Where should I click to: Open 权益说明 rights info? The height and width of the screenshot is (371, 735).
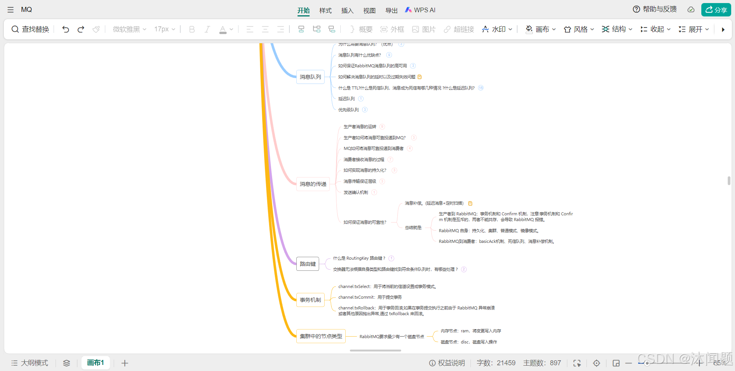click(447, 363)
